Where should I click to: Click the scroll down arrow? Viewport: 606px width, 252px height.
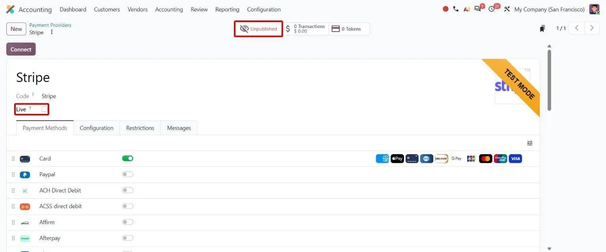coord(549,248)
